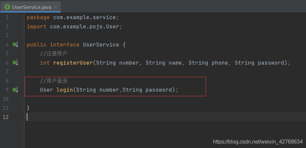Image resolution: width=306 pixels, height=148 pixels.
Task: Click the login method name
Action: tap(64, 90)
